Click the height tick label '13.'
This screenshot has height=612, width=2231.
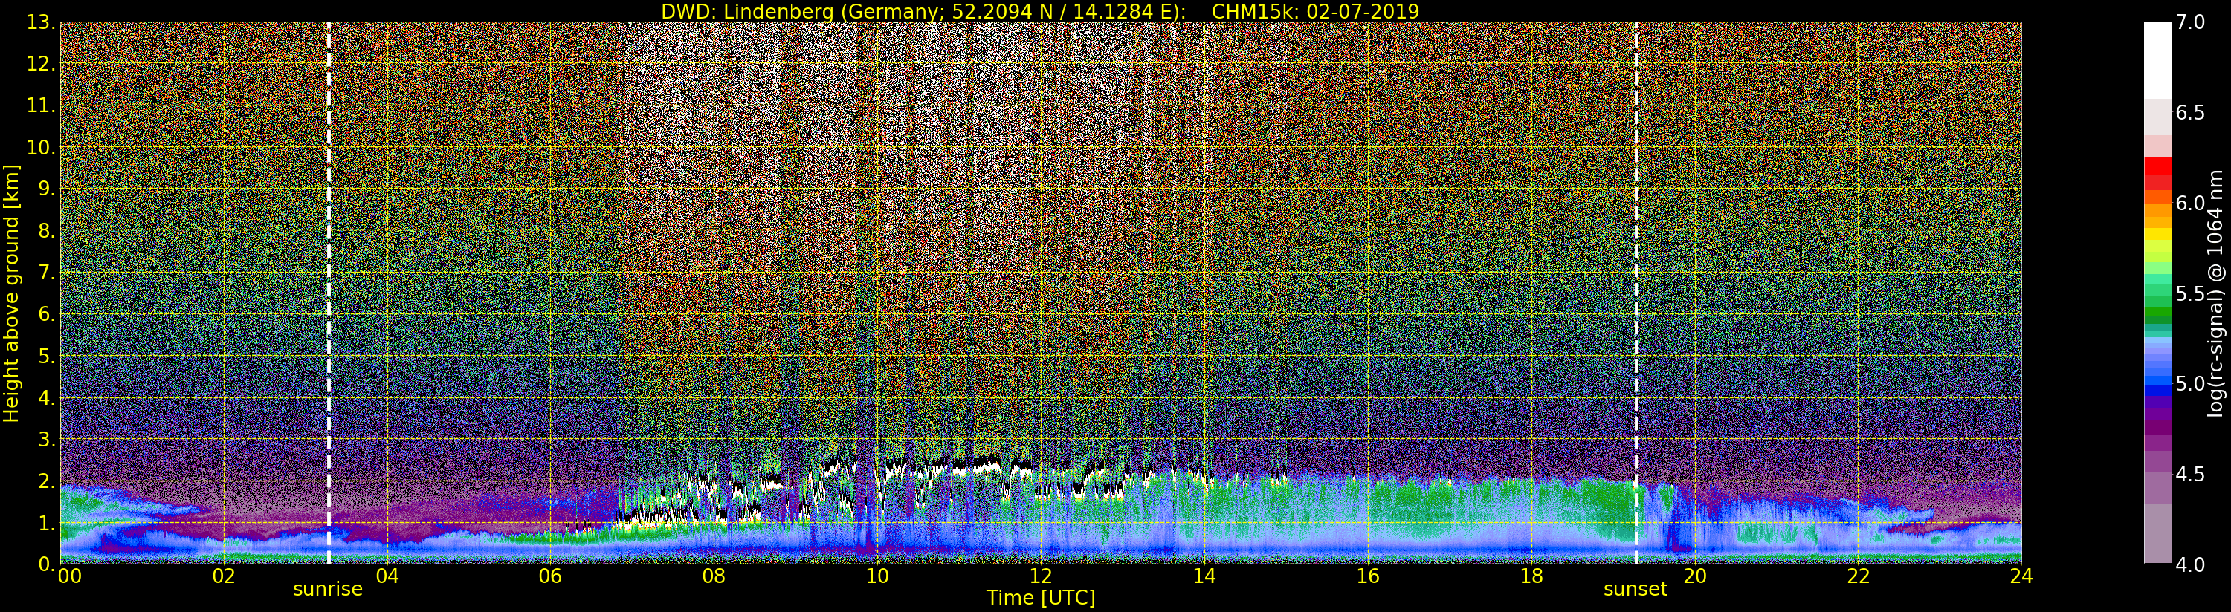tap(41, 22)
